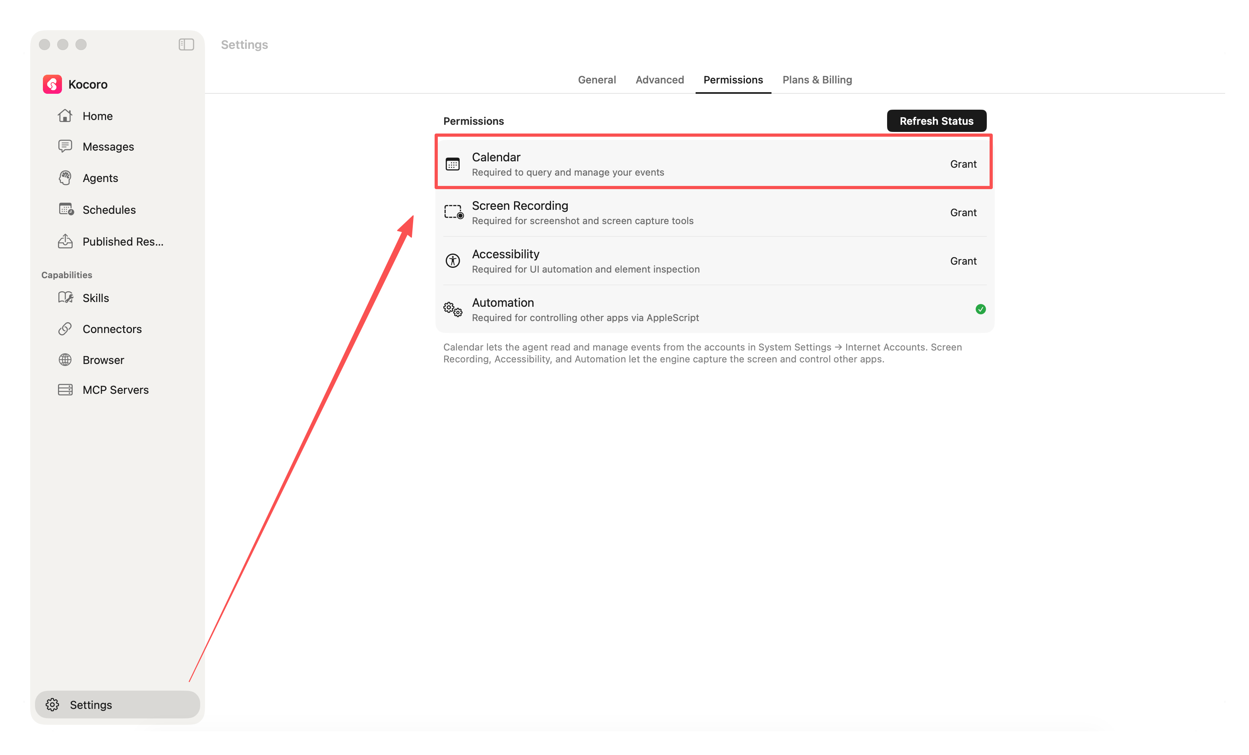Click the Automation gears icon
Image resolution: width=1249 pixels, height=755 pixels.
452,309
